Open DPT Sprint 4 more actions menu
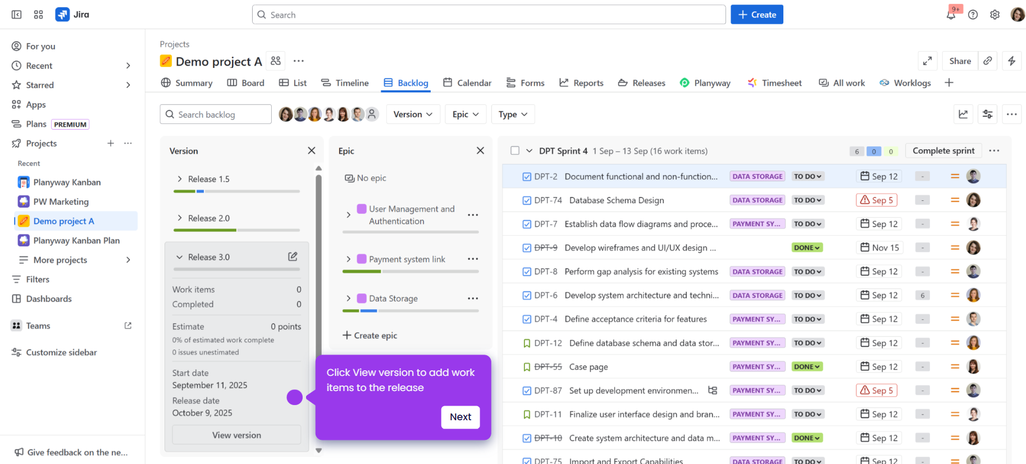 (x=994, y=150)
